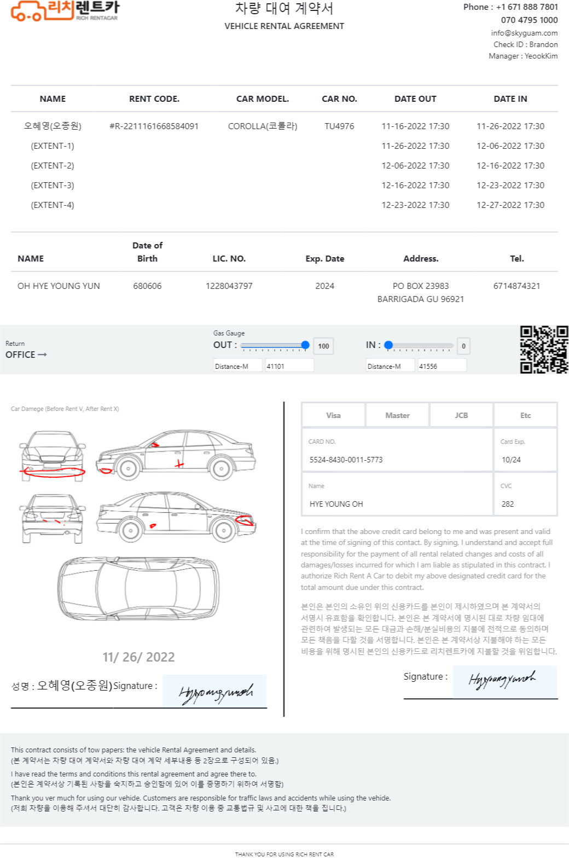Click the CVC field showing 282
569x858 pixels.
click(x=525, y=494)
